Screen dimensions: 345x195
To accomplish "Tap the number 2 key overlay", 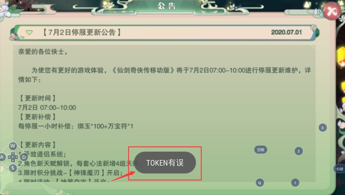I will tap(299, 151).
